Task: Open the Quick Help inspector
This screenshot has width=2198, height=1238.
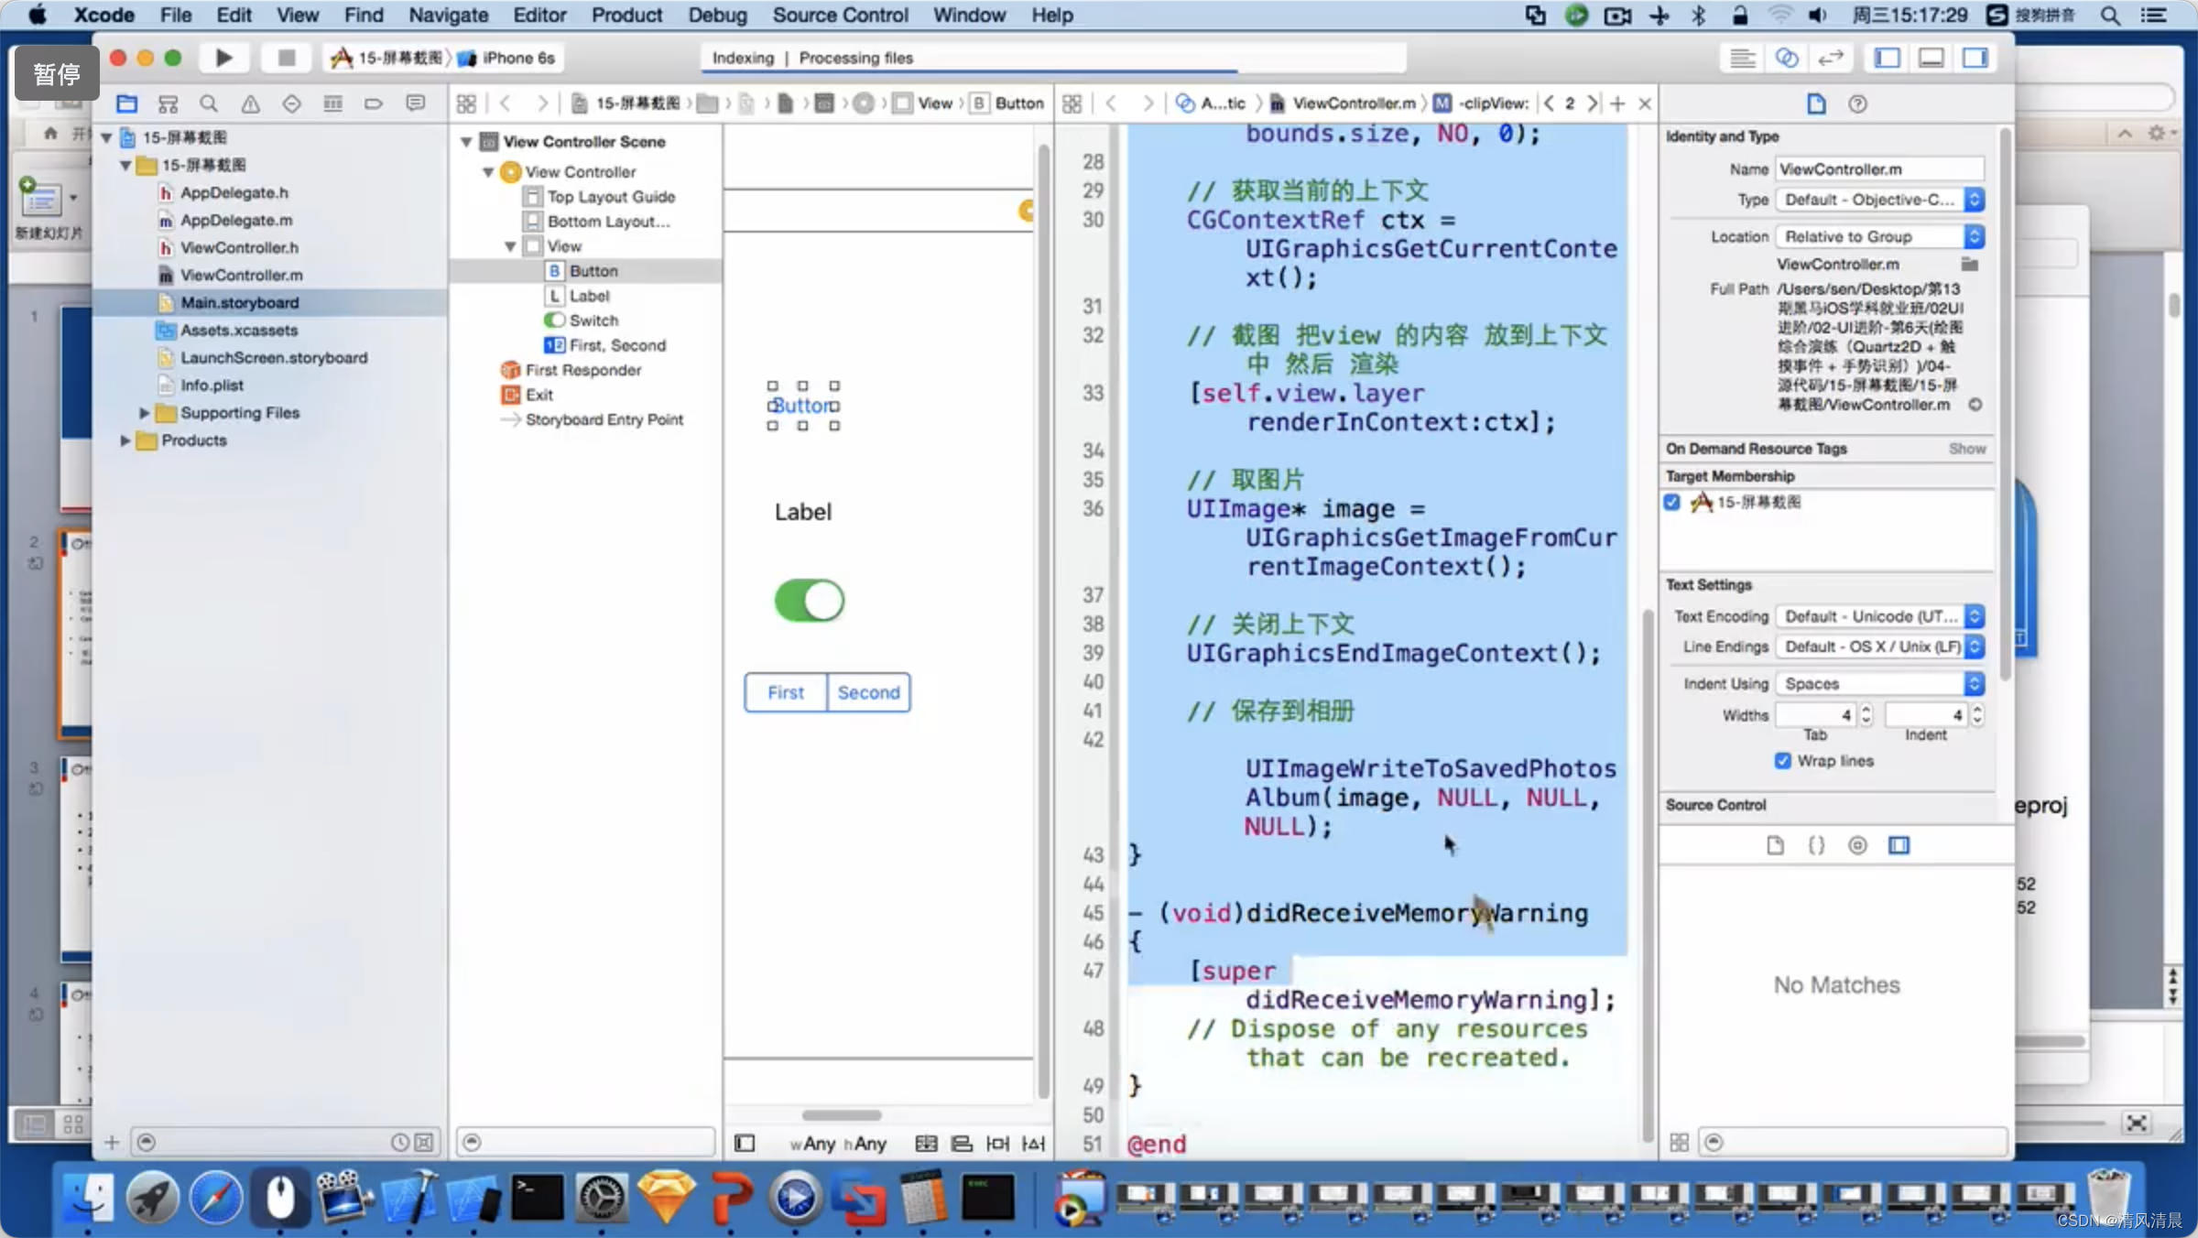Action: (1857, 103)
